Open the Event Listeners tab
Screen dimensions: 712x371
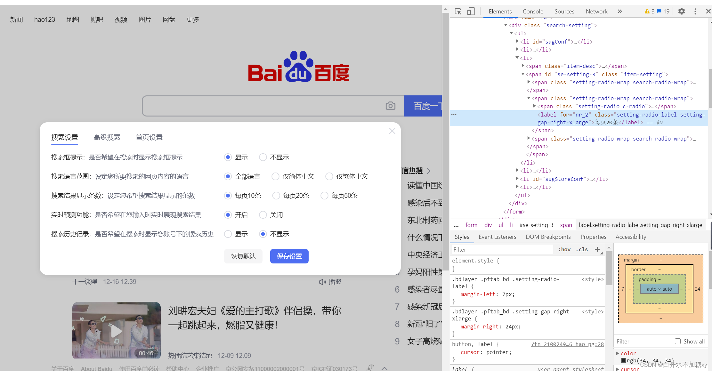pyautogui.click(x=498, y=237)
